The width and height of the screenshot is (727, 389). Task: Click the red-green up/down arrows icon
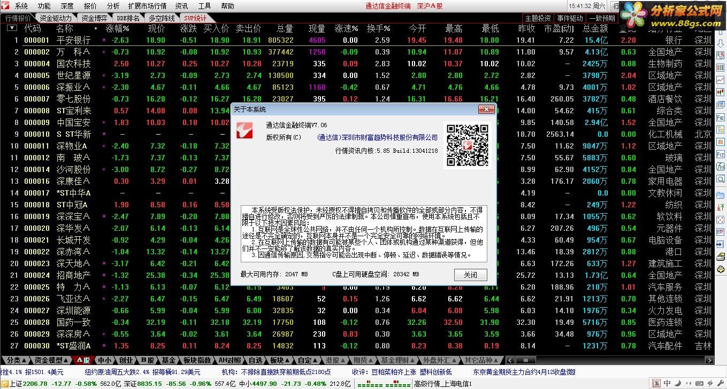(x=721, y=207)
